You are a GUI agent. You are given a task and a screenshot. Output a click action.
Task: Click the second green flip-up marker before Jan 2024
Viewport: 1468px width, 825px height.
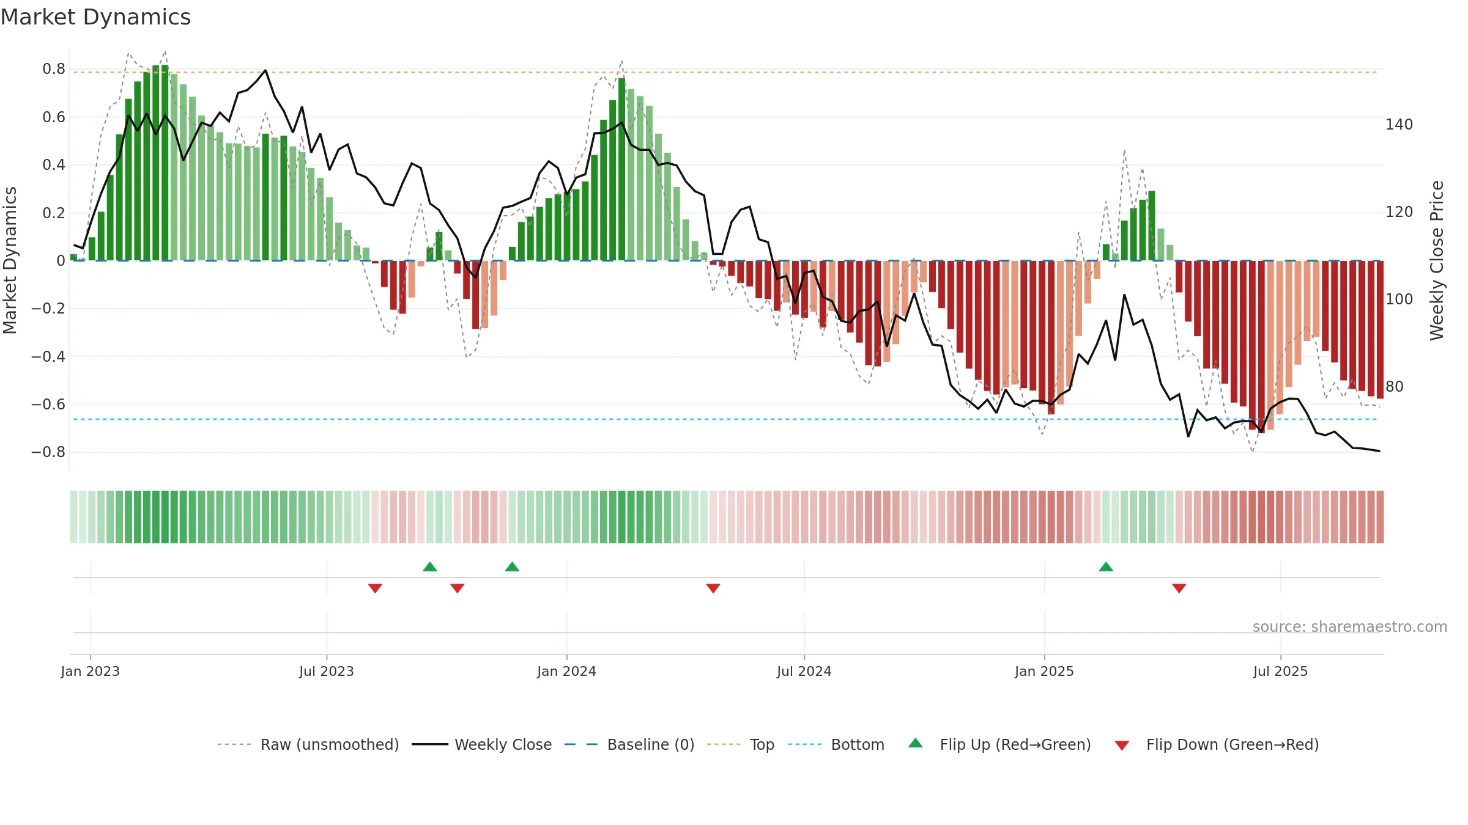pyautogui.click(x=513, y=566)
